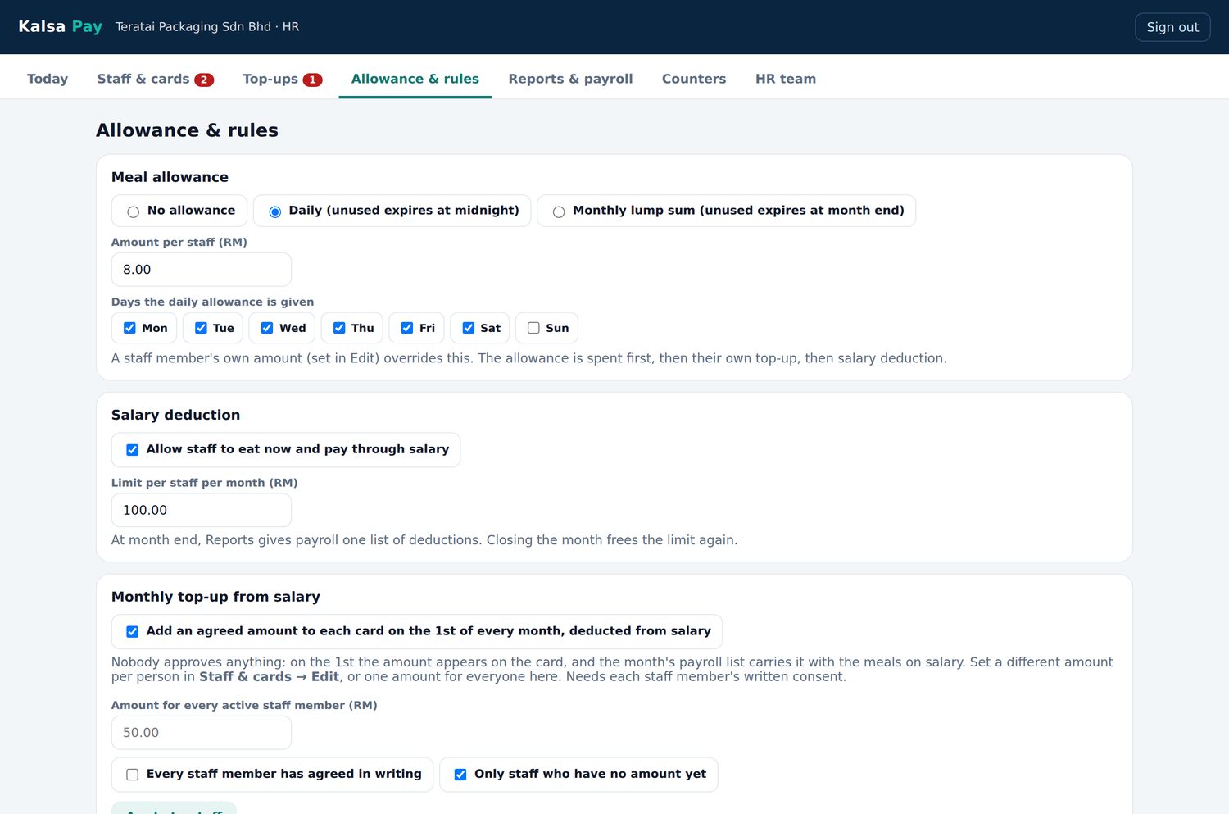Click Amount for every active staff member field
The width and height of the screenshot is (1229, 814).
[202, 733]
